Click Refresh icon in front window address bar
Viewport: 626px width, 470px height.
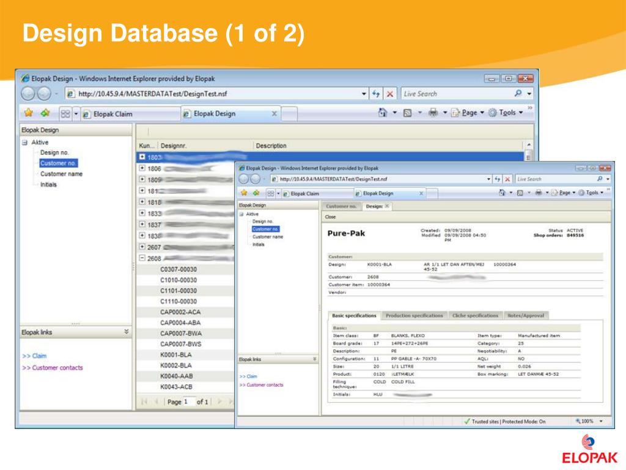click(498, 179)
